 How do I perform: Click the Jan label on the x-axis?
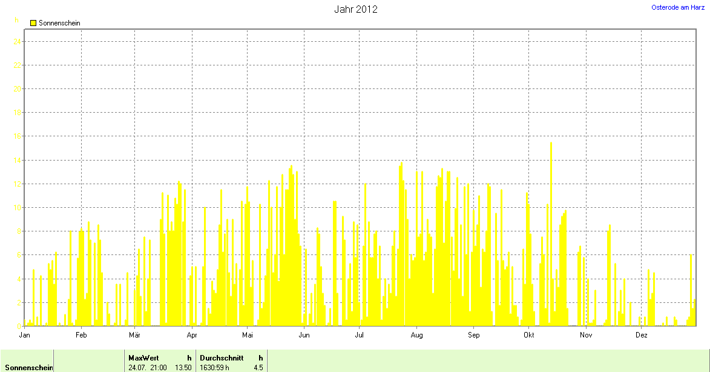pos(25,334)
